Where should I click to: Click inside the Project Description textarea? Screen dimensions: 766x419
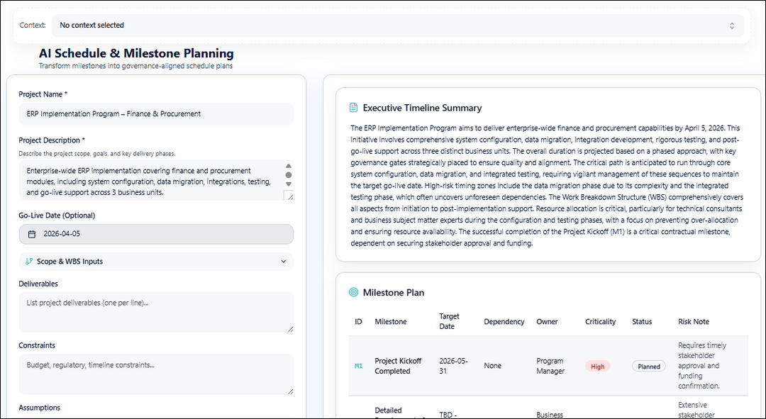point(151,181)
